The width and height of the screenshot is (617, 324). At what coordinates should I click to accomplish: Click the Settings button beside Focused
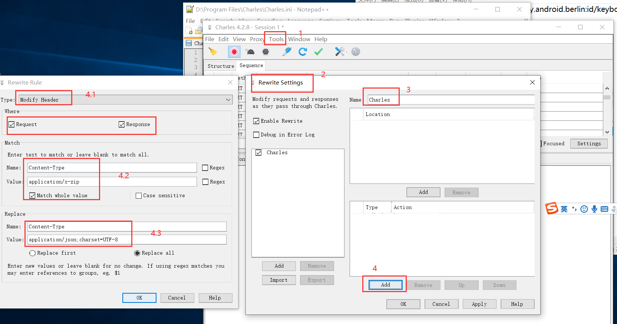589,143
